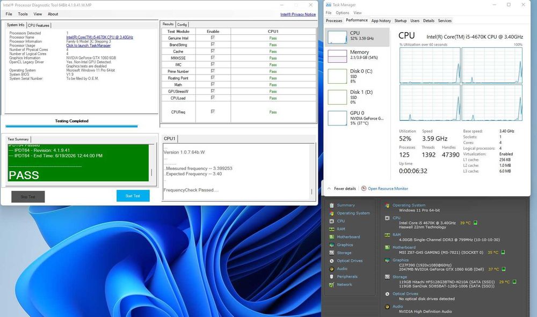Toggle the Floating Point test checkbox
537x317 pixels.
point(213,78)
